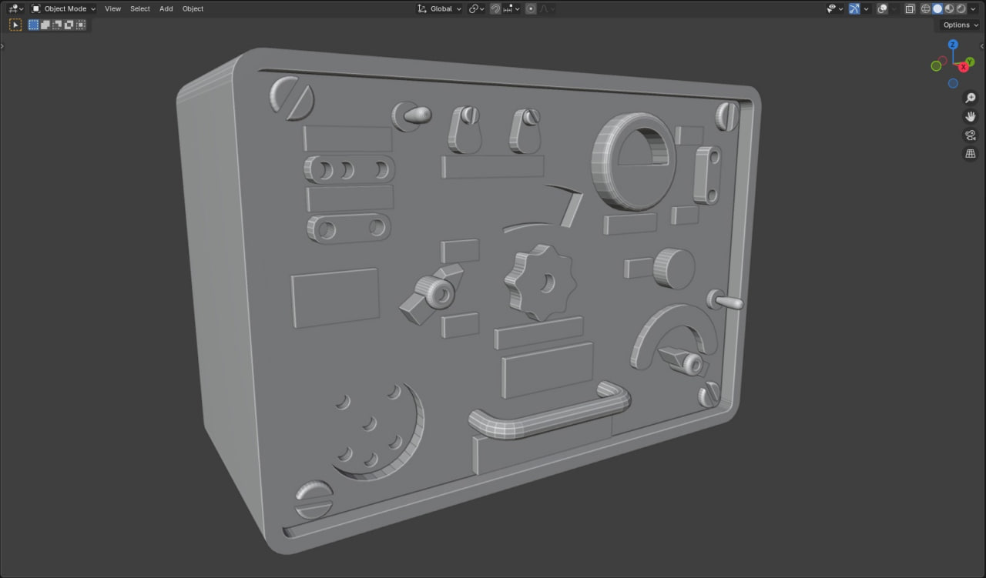The width and height of the screenshot is (986, 578).
Task: Click the zoom view magnifier icon
Action: (971, 98)
